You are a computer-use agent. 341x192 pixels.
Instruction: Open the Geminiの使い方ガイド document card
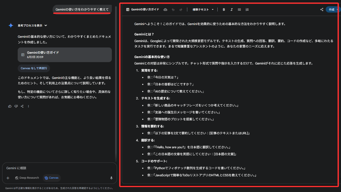point(65,55)
